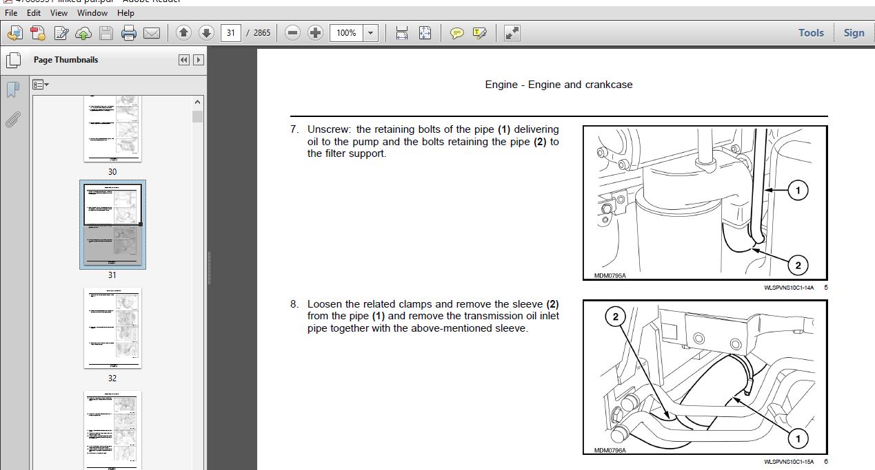
Task: Zoom out with the minus button
Action: [292, 32]
